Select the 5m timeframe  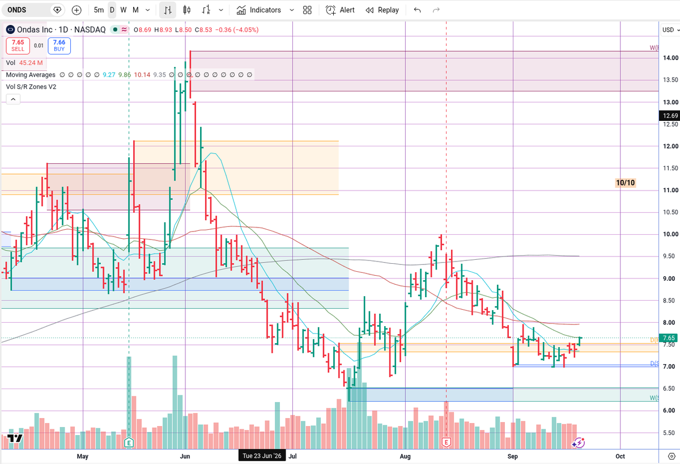click(99, 10)
